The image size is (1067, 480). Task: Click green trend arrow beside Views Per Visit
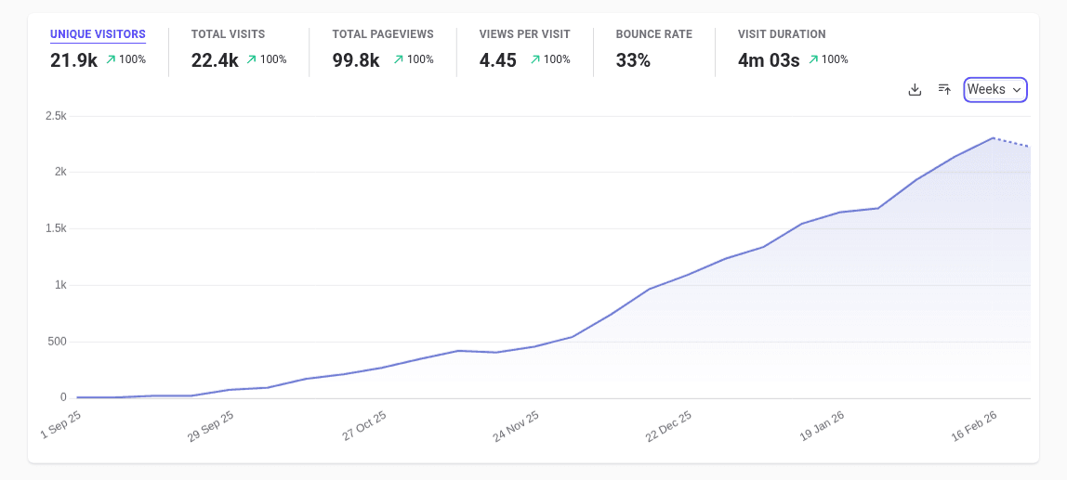click(x=535, y=59)
